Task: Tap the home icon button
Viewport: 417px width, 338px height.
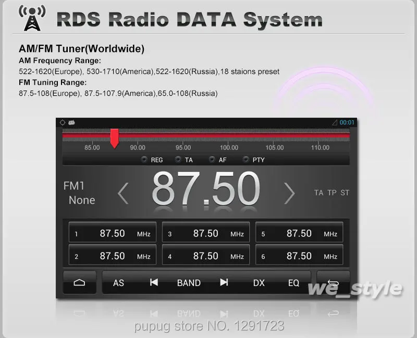Action: point(79,282)
